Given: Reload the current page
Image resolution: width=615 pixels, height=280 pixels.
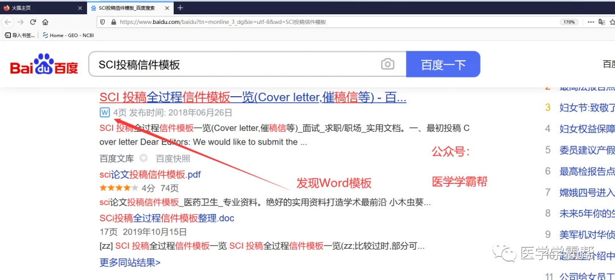Looking at the screenshot, I should [x=33, y=22].
